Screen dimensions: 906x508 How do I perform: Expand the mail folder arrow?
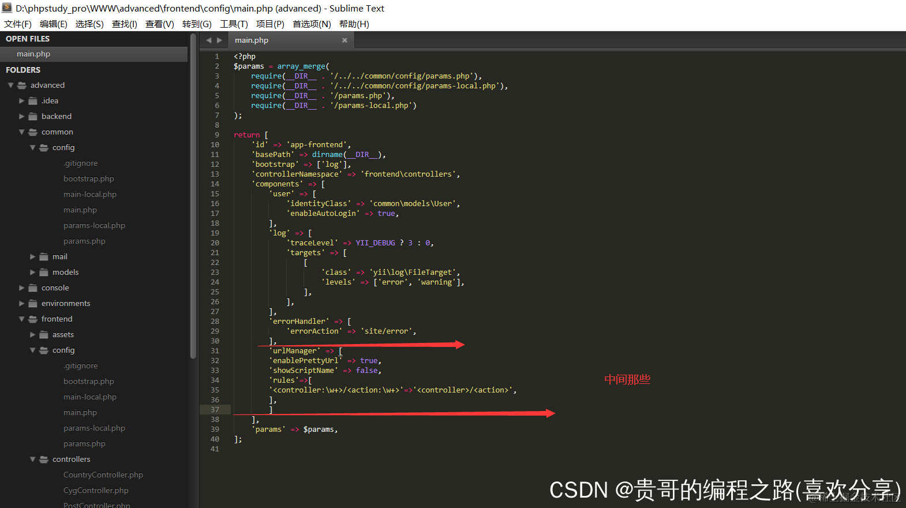pyautogui.click(x=33, y=257)
